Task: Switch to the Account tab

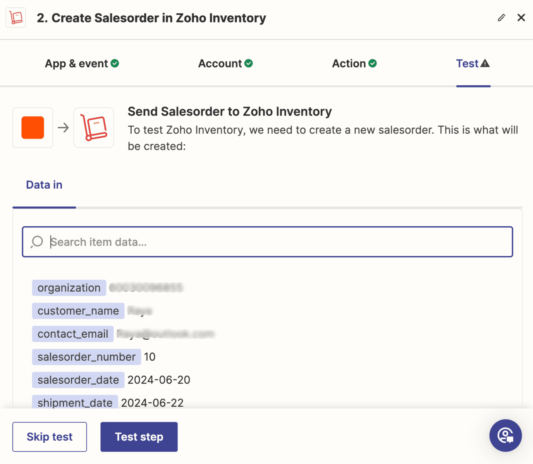Action: 220,64
